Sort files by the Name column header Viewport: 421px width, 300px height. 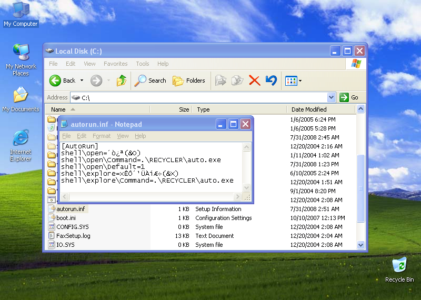97,109
